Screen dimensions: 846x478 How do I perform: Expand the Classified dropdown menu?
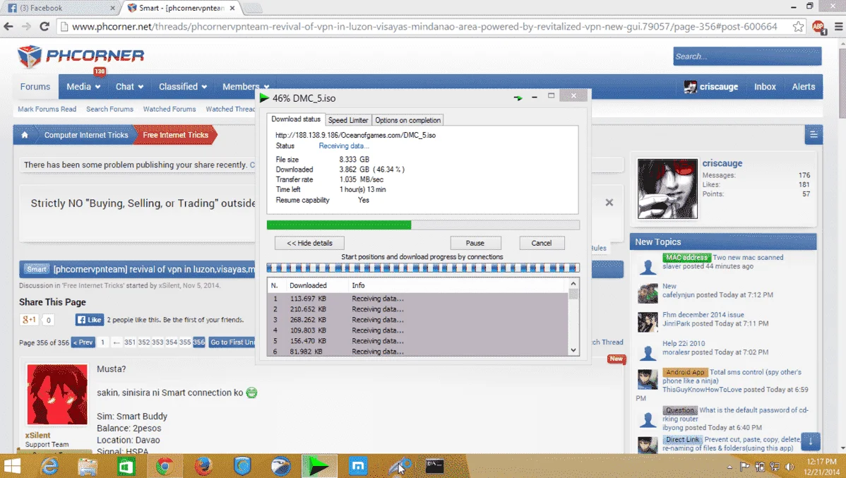pos(183,87)
